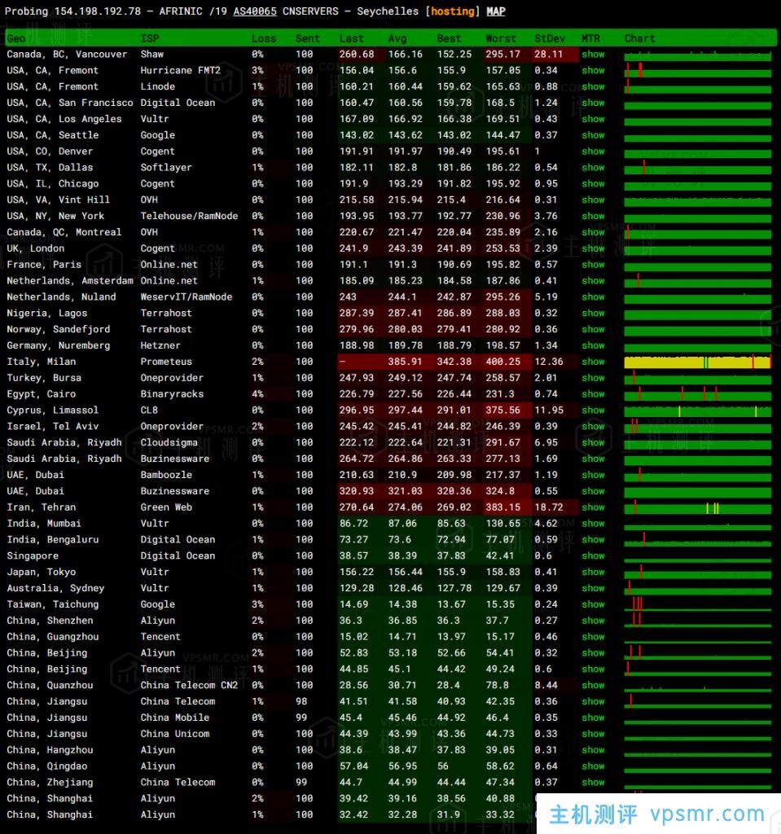Click the StDev column header

coord(550,38)
